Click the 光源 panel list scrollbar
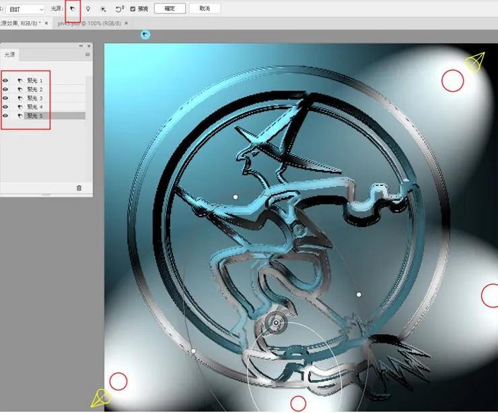Screen dimensions: 498x413 coord(89,127)
